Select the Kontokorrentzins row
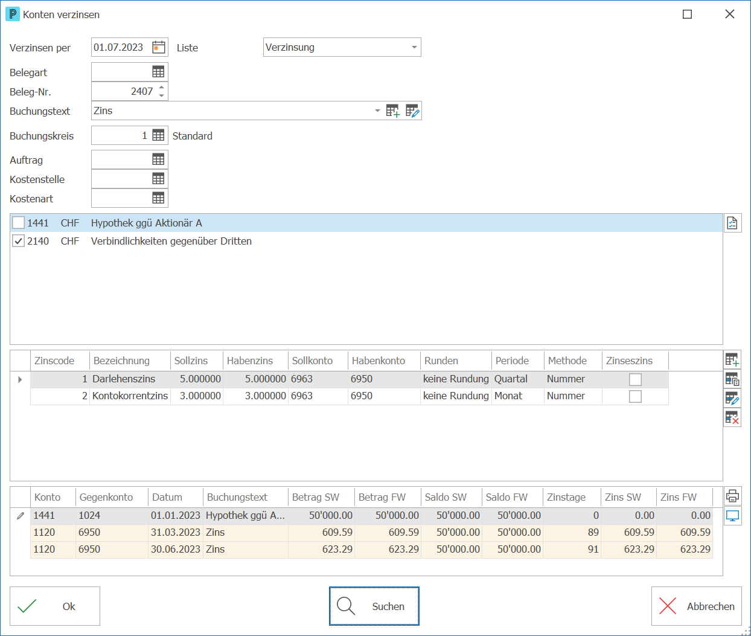This screenshot has height=636, width=751. (350, 396)
